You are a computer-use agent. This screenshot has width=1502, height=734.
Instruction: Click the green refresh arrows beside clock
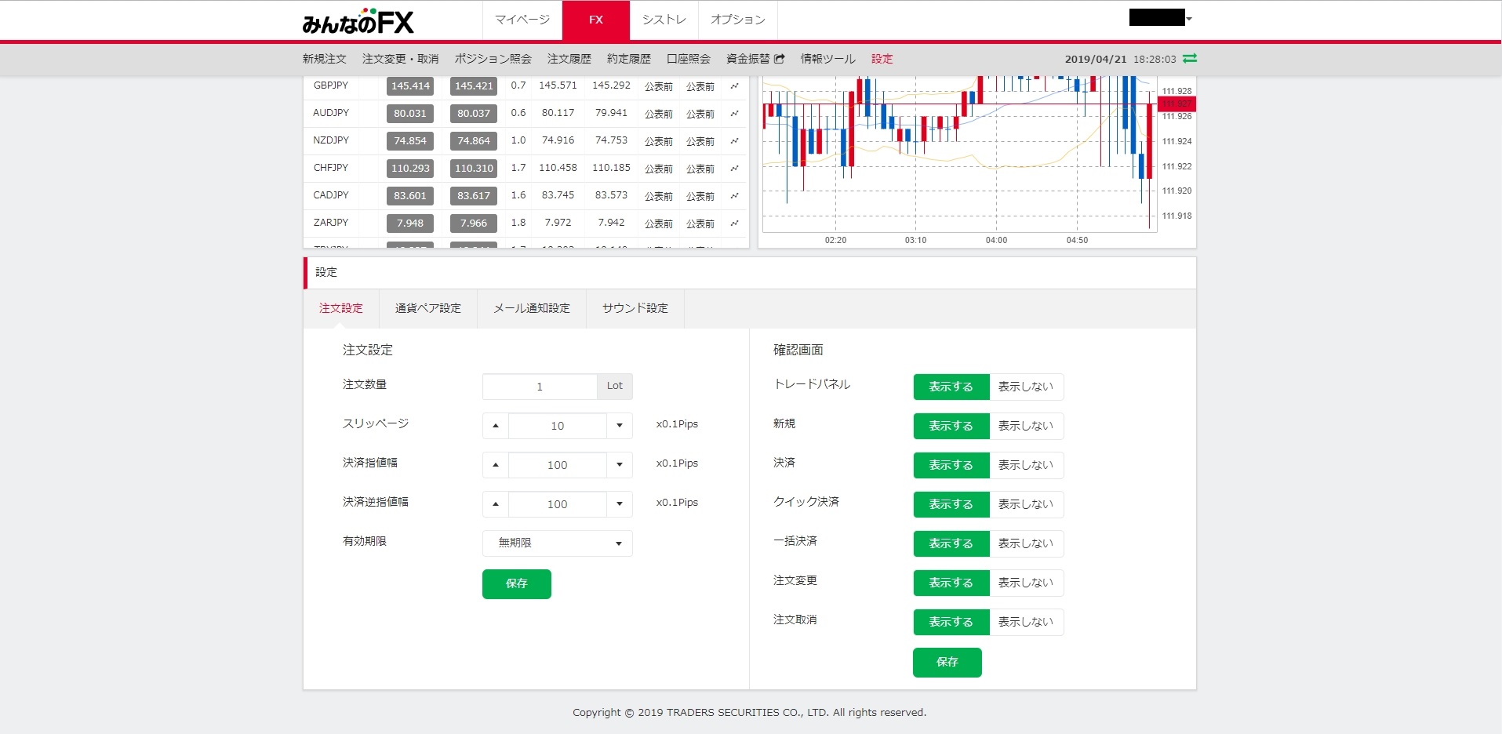tap(1190, 59)
